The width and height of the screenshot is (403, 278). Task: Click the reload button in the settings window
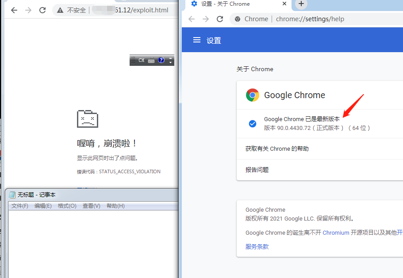point(220,19)
